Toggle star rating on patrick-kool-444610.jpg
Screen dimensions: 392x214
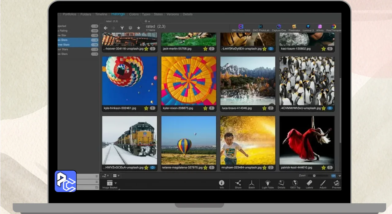(323, 168)
